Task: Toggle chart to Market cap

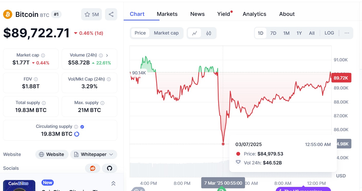Action: 166,33
